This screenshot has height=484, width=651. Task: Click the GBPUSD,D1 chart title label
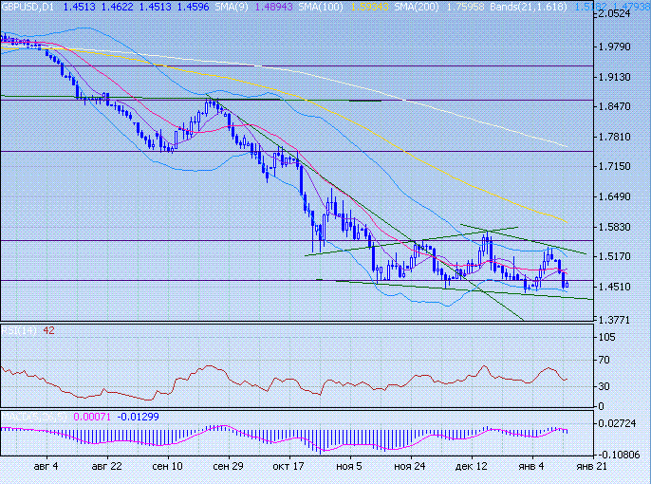[27, 7]
